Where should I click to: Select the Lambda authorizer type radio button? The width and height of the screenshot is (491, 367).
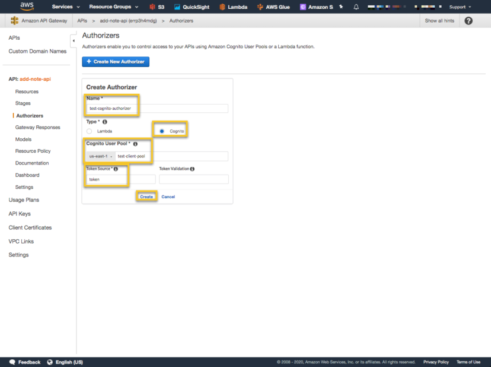[89, 131]
